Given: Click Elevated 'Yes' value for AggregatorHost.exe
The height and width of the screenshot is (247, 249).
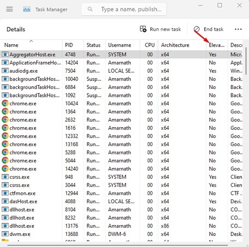Looking at the screenshot, I should click(213, 55).
